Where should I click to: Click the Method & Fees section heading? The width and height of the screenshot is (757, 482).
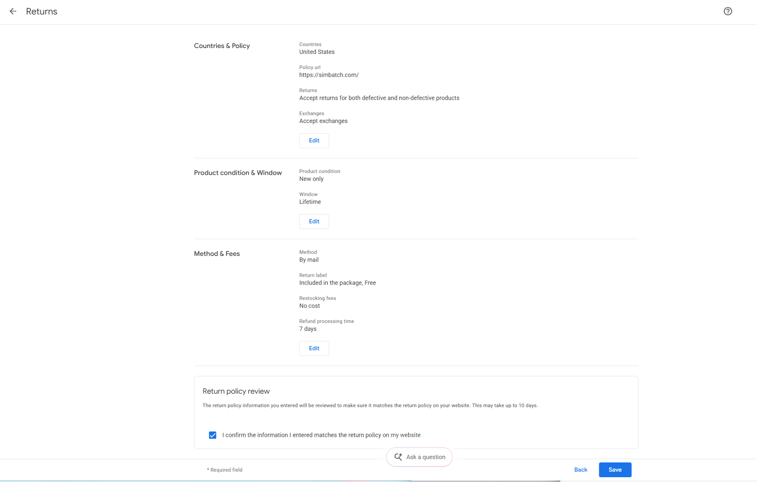coord(217,254)
